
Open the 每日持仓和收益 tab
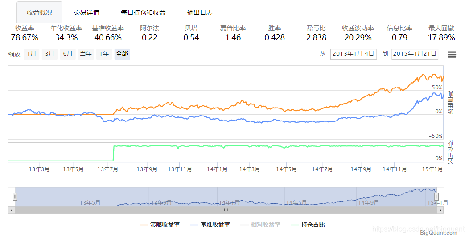[143, 12]
